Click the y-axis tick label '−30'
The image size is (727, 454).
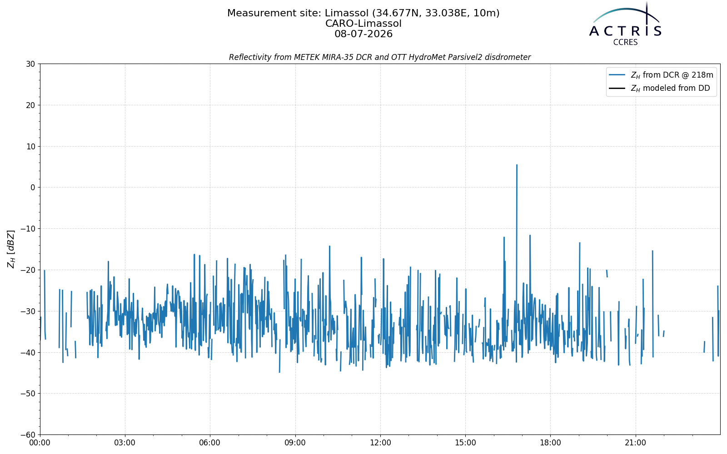coord(27,311)
